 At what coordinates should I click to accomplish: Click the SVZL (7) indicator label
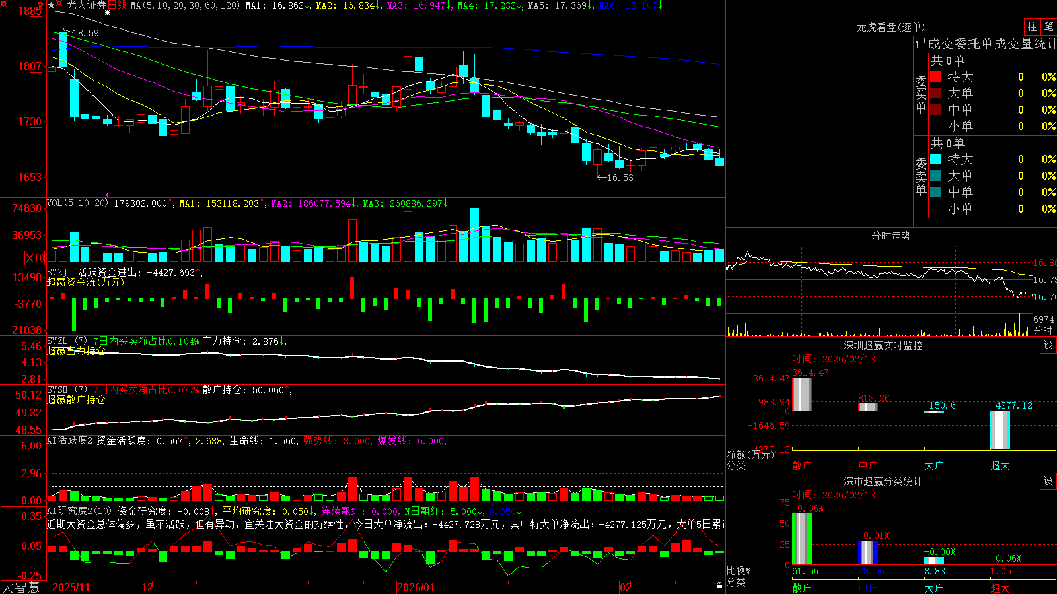(67, 341)
